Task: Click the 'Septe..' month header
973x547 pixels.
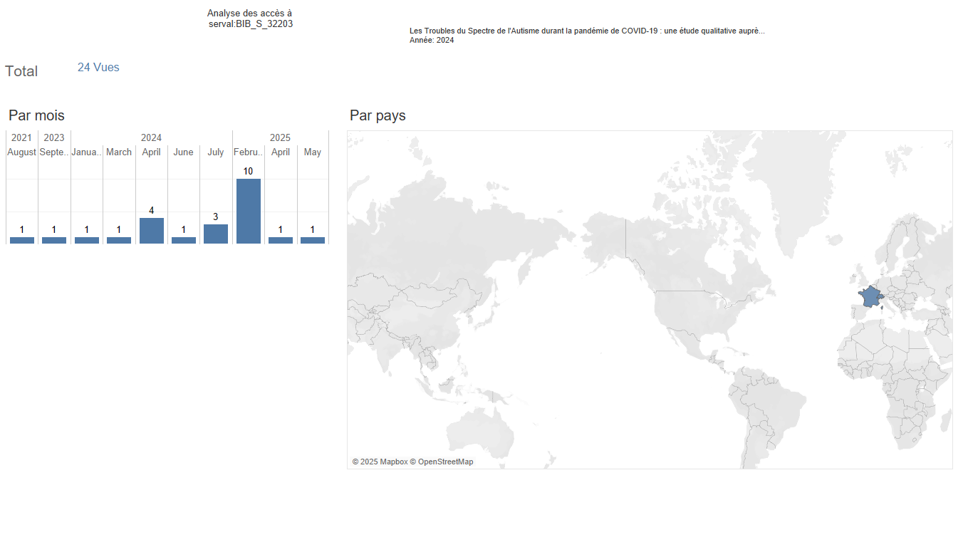Action: pos(54,152)
